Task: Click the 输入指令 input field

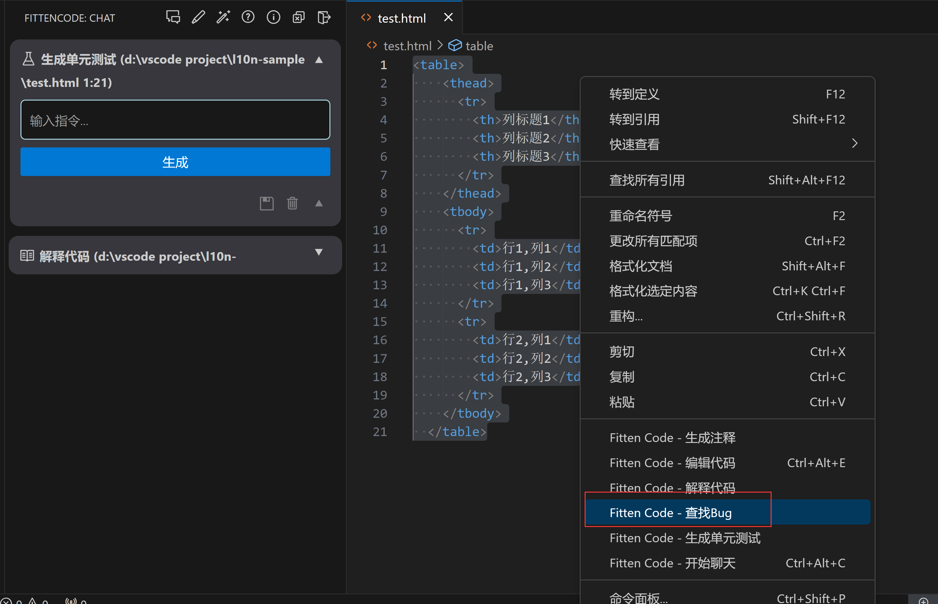Action: point(175,120)
